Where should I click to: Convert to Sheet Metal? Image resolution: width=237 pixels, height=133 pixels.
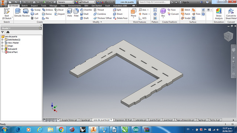coord(231,14)
